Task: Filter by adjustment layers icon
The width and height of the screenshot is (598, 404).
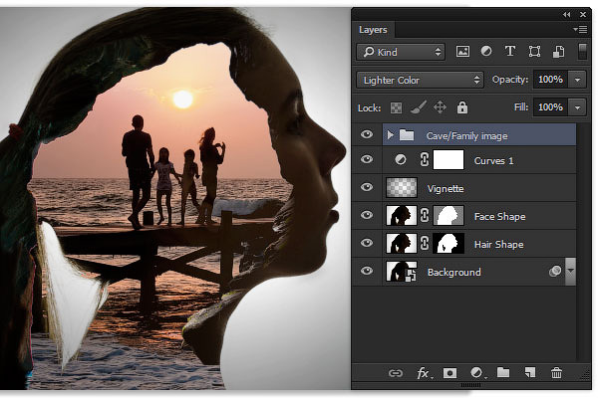Action: pos(486,51)
